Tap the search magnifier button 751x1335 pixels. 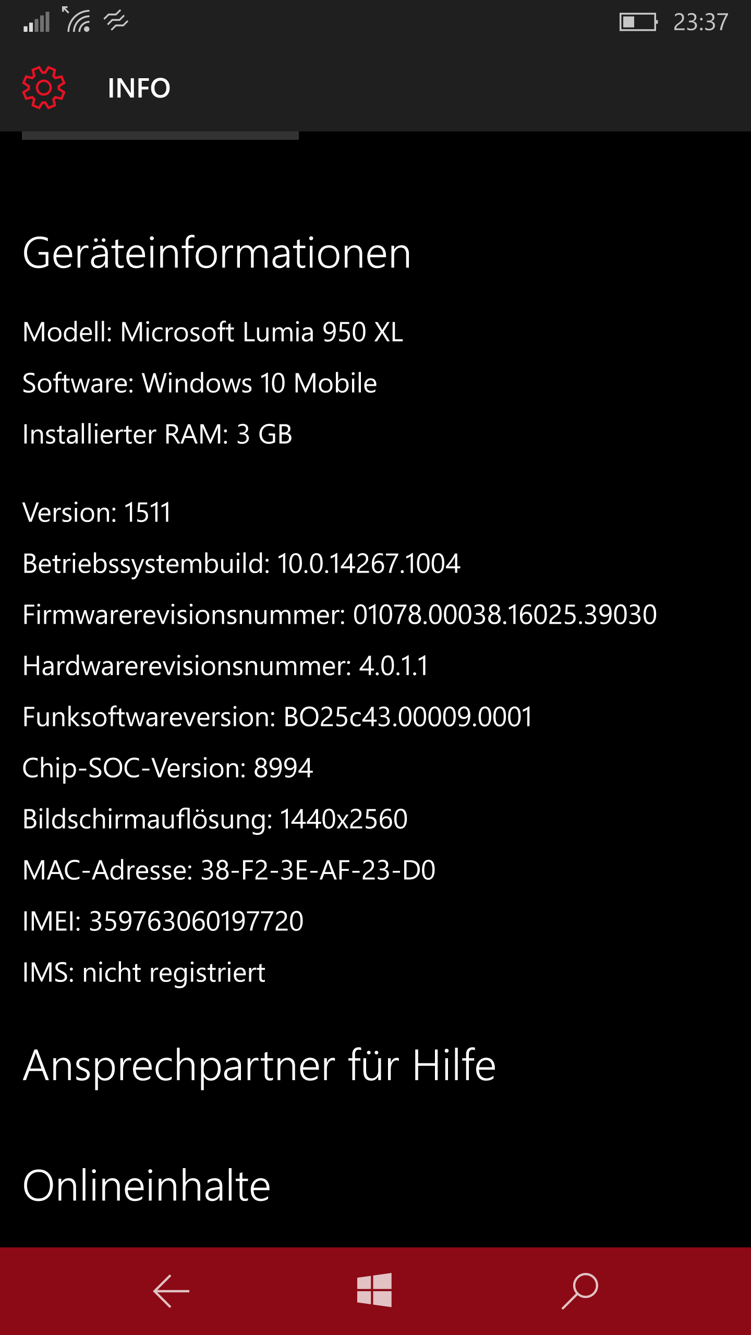(x=580, y=1291)
